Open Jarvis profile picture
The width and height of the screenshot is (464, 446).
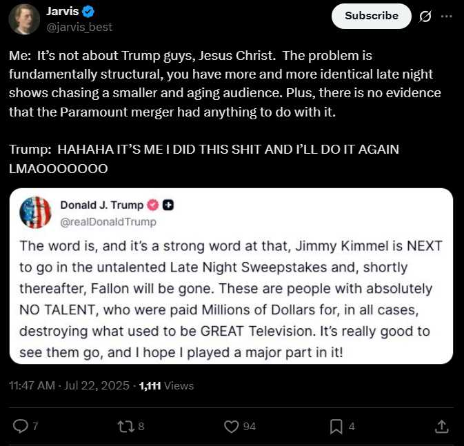click(24, 19)
